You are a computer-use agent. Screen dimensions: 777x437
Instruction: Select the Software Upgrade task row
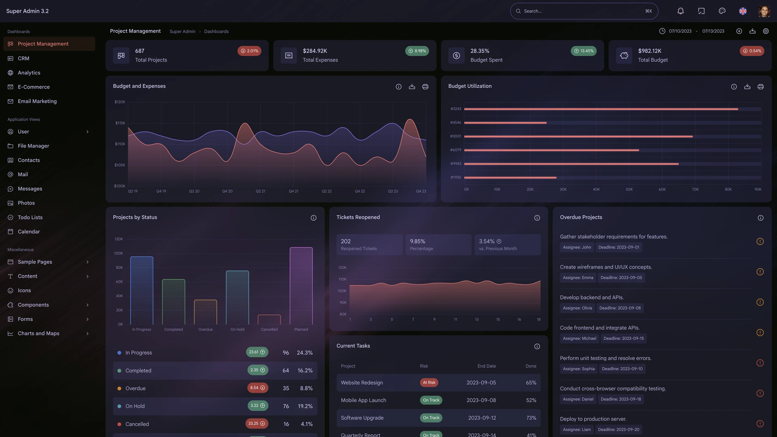tap(438, 418)
